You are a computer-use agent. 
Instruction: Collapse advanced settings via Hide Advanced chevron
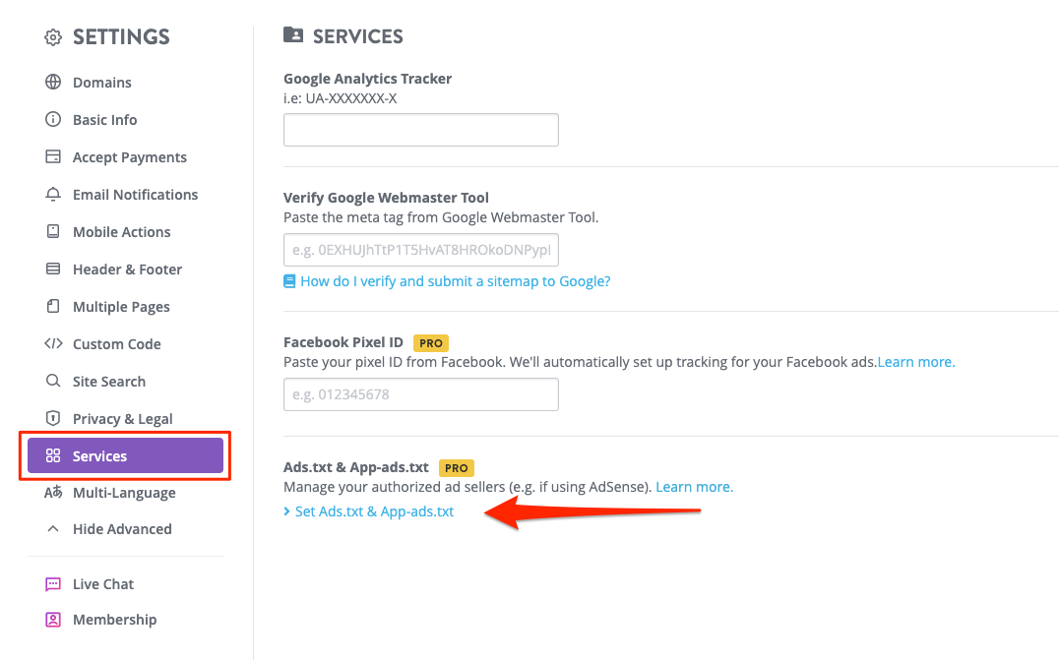point(53,528)
